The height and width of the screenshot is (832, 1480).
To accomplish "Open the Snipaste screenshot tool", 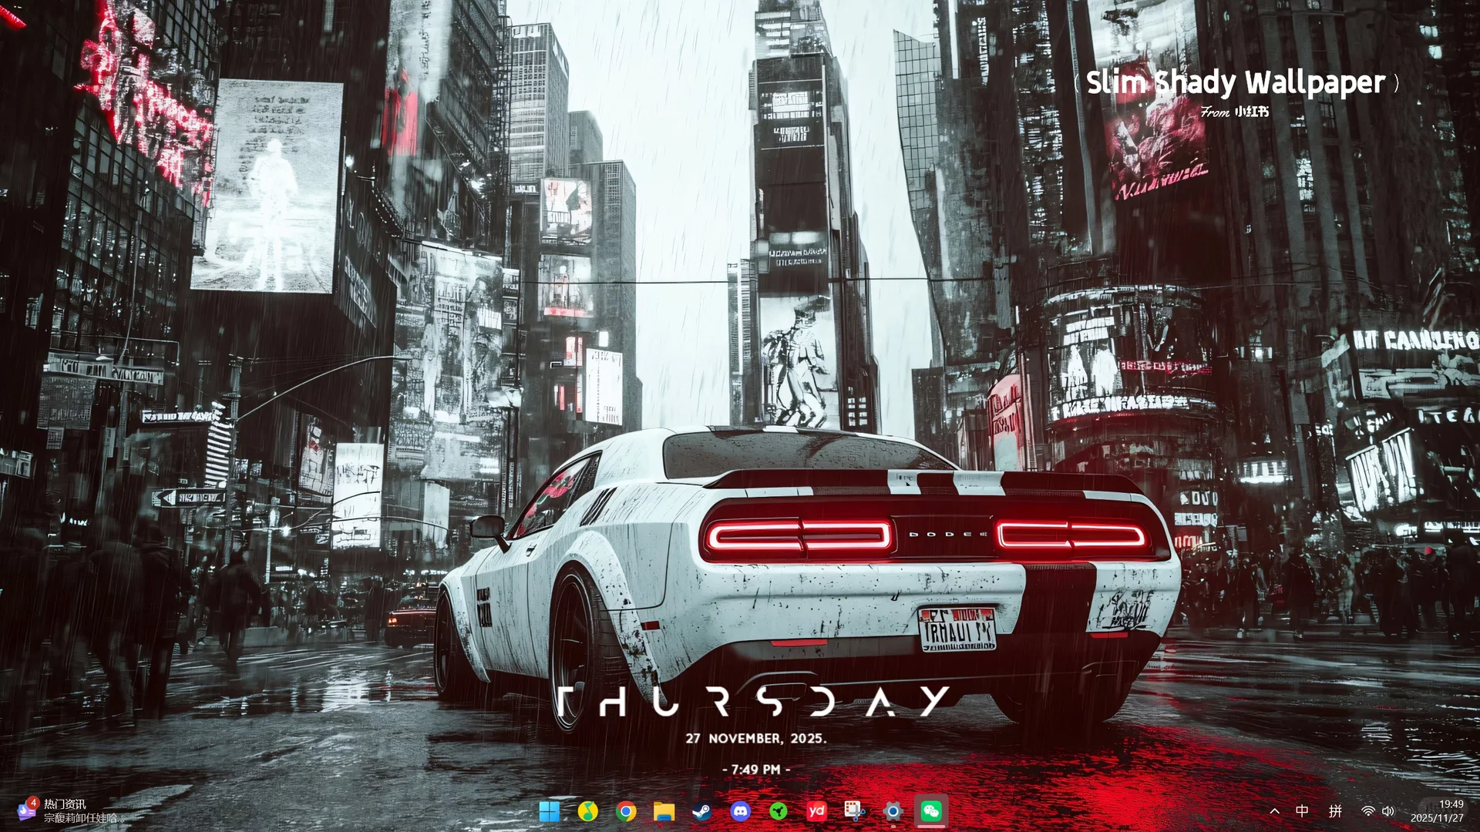I will [x=854, y=811].
